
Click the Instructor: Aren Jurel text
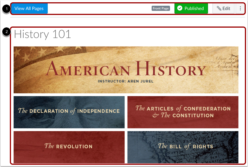126,81
